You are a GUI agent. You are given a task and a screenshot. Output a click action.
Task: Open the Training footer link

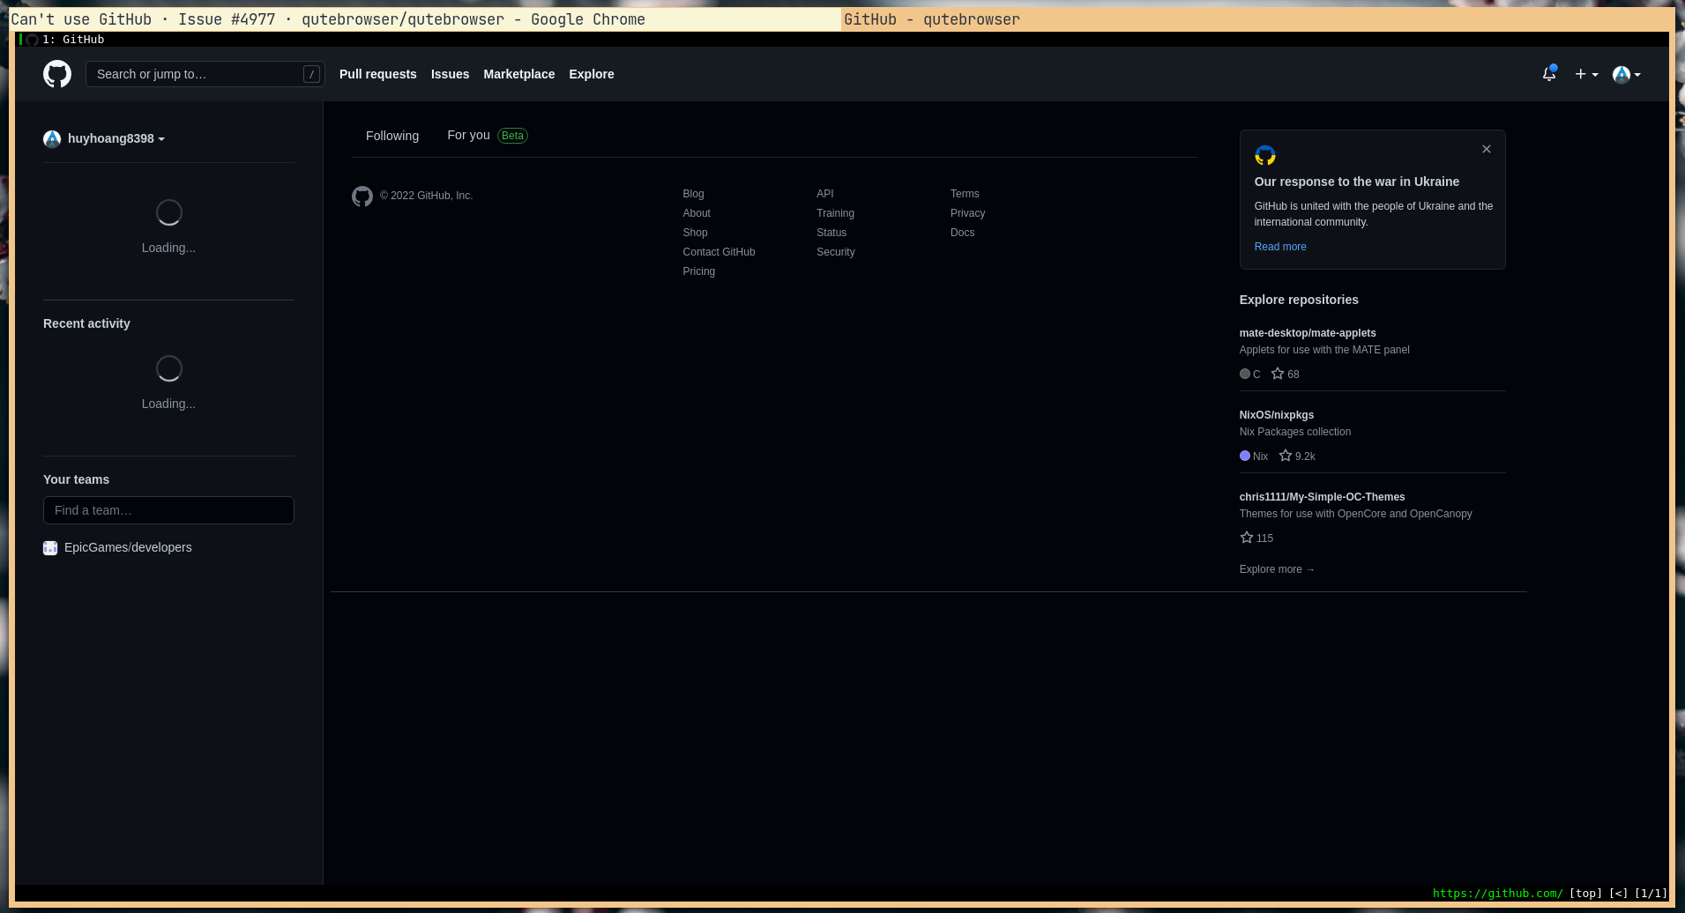pyautogui.click(x=835, y=213)
